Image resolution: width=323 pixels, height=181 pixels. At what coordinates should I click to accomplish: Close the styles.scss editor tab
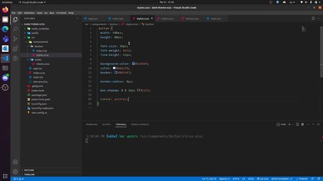[x=152, y=18]
